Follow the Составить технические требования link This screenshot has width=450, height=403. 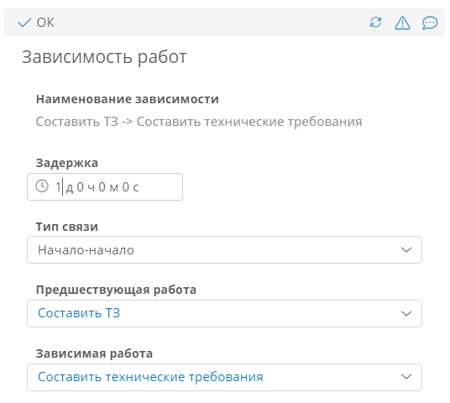coord(150,377)
